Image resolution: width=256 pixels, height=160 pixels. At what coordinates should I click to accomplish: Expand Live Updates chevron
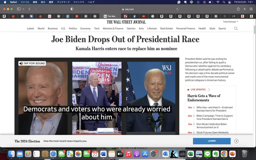[209, 89]
